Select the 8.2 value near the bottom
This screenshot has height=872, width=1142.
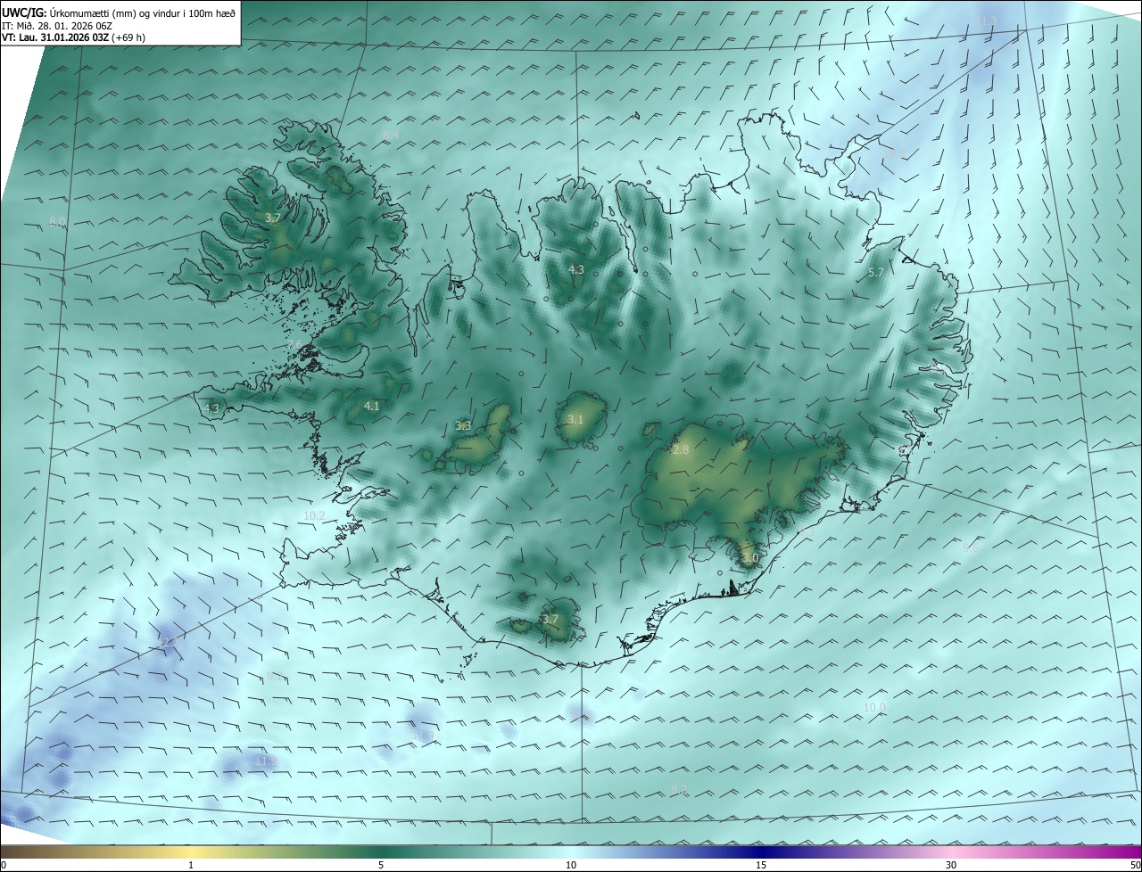(679, 789)
